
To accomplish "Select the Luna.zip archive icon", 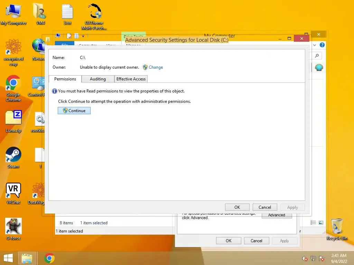I will click(13, 122).
